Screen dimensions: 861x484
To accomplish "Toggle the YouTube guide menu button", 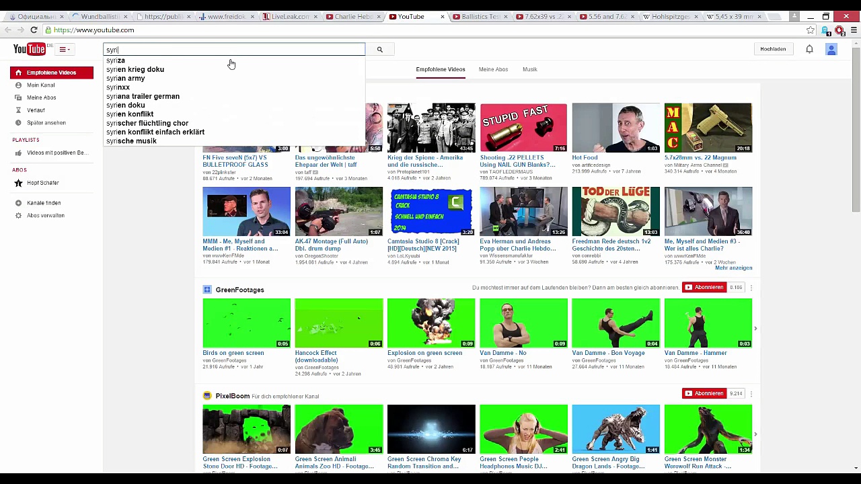I will 64,49.
